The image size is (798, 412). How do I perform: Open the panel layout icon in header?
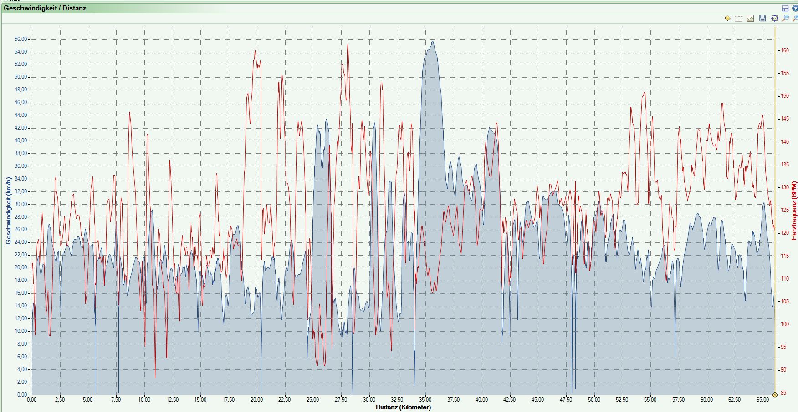[785, 8]
